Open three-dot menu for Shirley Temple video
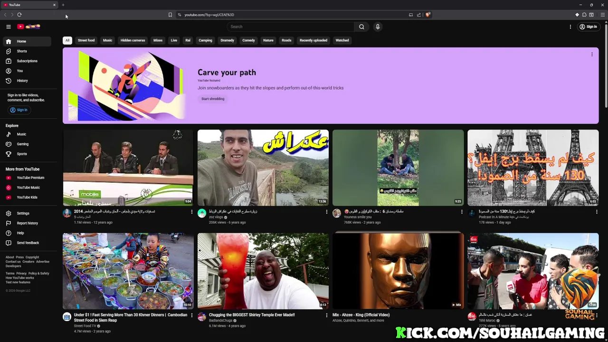Screen dimensions: 608x342 (326, 315)
